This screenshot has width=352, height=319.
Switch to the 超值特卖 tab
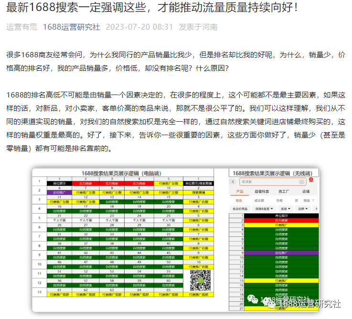click(262, 191)
